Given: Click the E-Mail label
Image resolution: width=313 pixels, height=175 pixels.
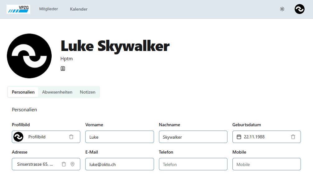Looking at the screenshot, I should 91,152.
